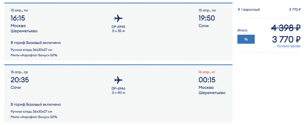The width and height of the screenshot is (305, 125).
Task: Select flight number DP-6945
Action: [118, 27]
